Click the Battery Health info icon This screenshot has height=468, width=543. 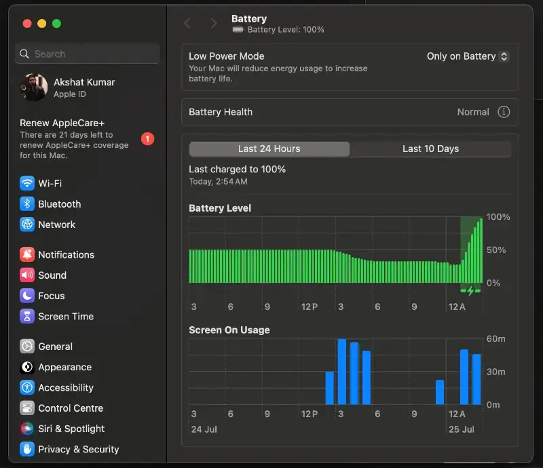pos(504,112)
